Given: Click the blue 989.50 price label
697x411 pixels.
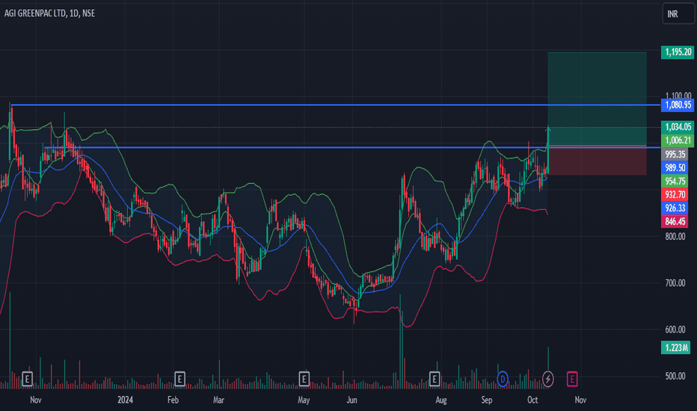Looking at the screenshot, I should click(675, 167).
